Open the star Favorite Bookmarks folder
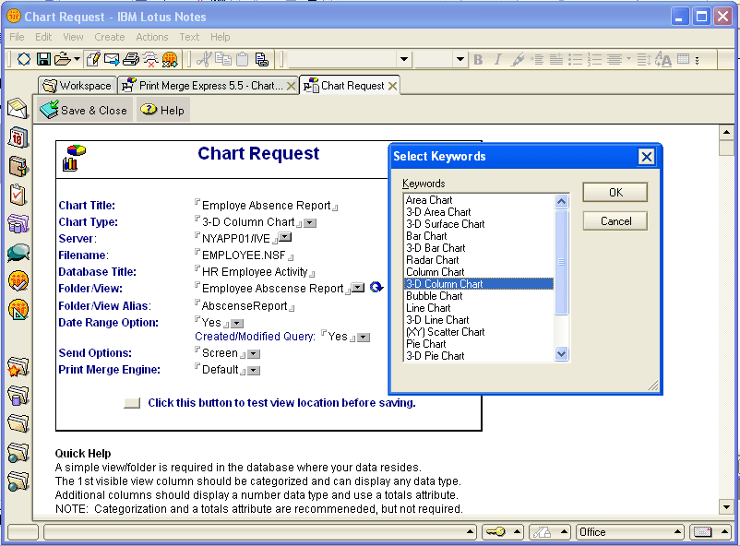This screenshot has width=740, height=546. [x=18, y=367]
